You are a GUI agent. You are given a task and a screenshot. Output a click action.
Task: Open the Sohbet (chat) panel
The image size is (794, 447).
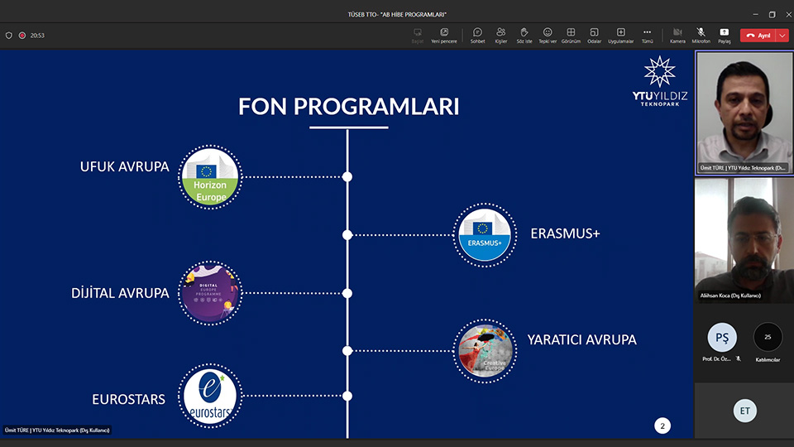[x=477, y=35]
